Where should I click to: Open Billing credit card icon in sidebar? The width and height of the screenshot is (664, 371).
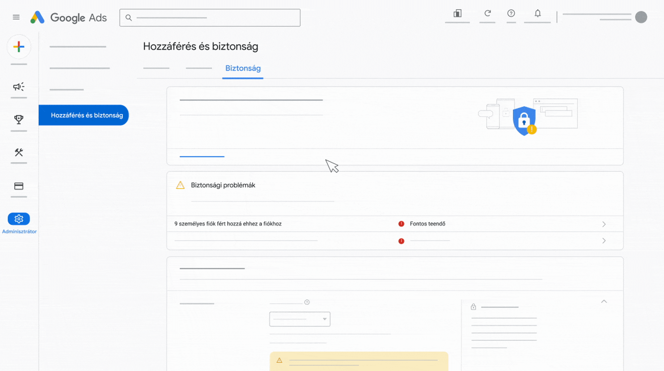tap(19, 186)
